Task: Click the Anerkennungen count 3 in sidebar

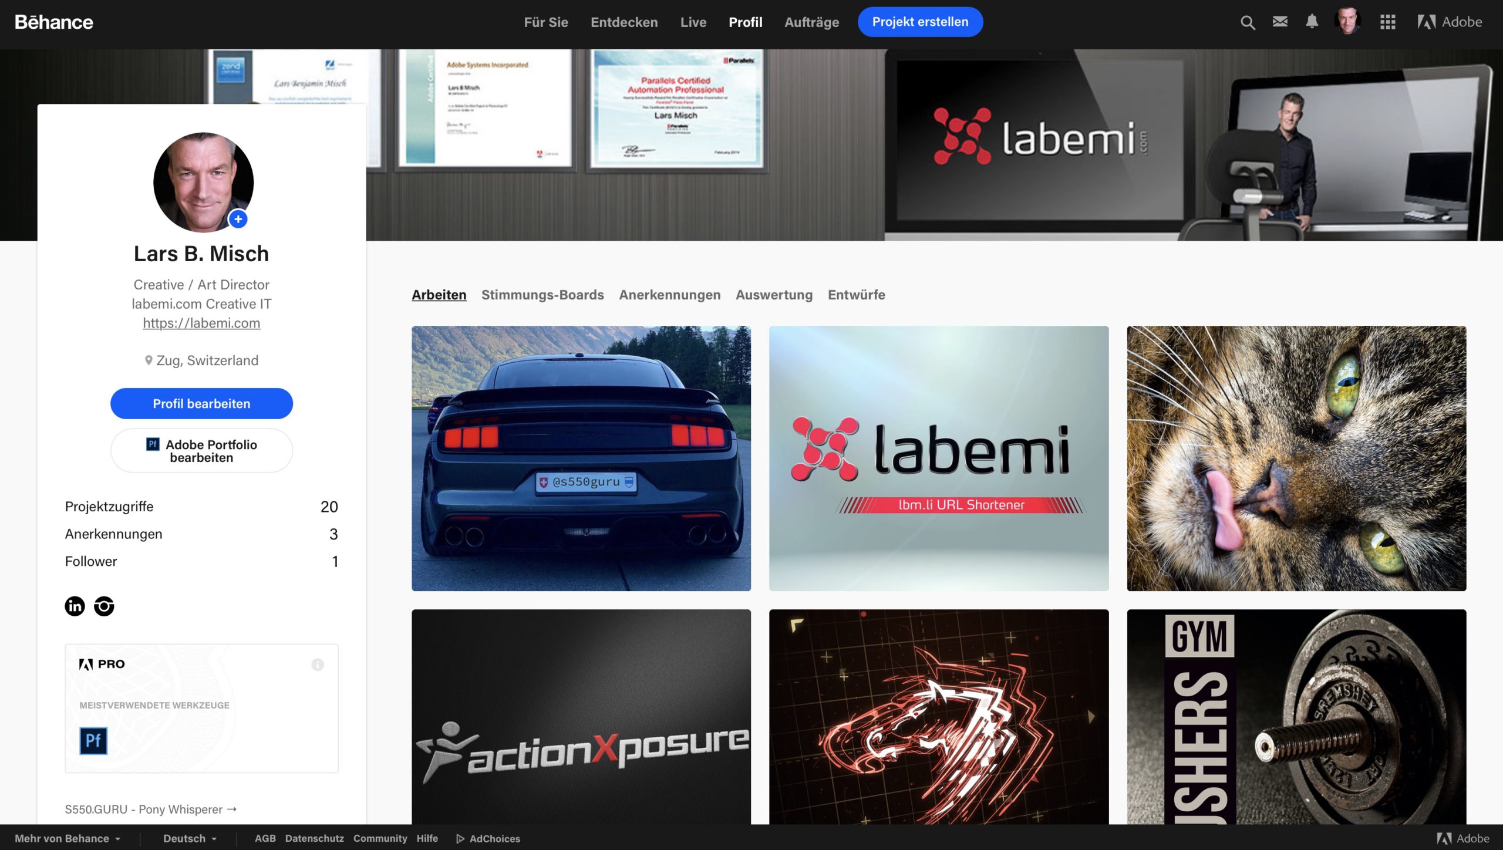Action: point(333,534)
